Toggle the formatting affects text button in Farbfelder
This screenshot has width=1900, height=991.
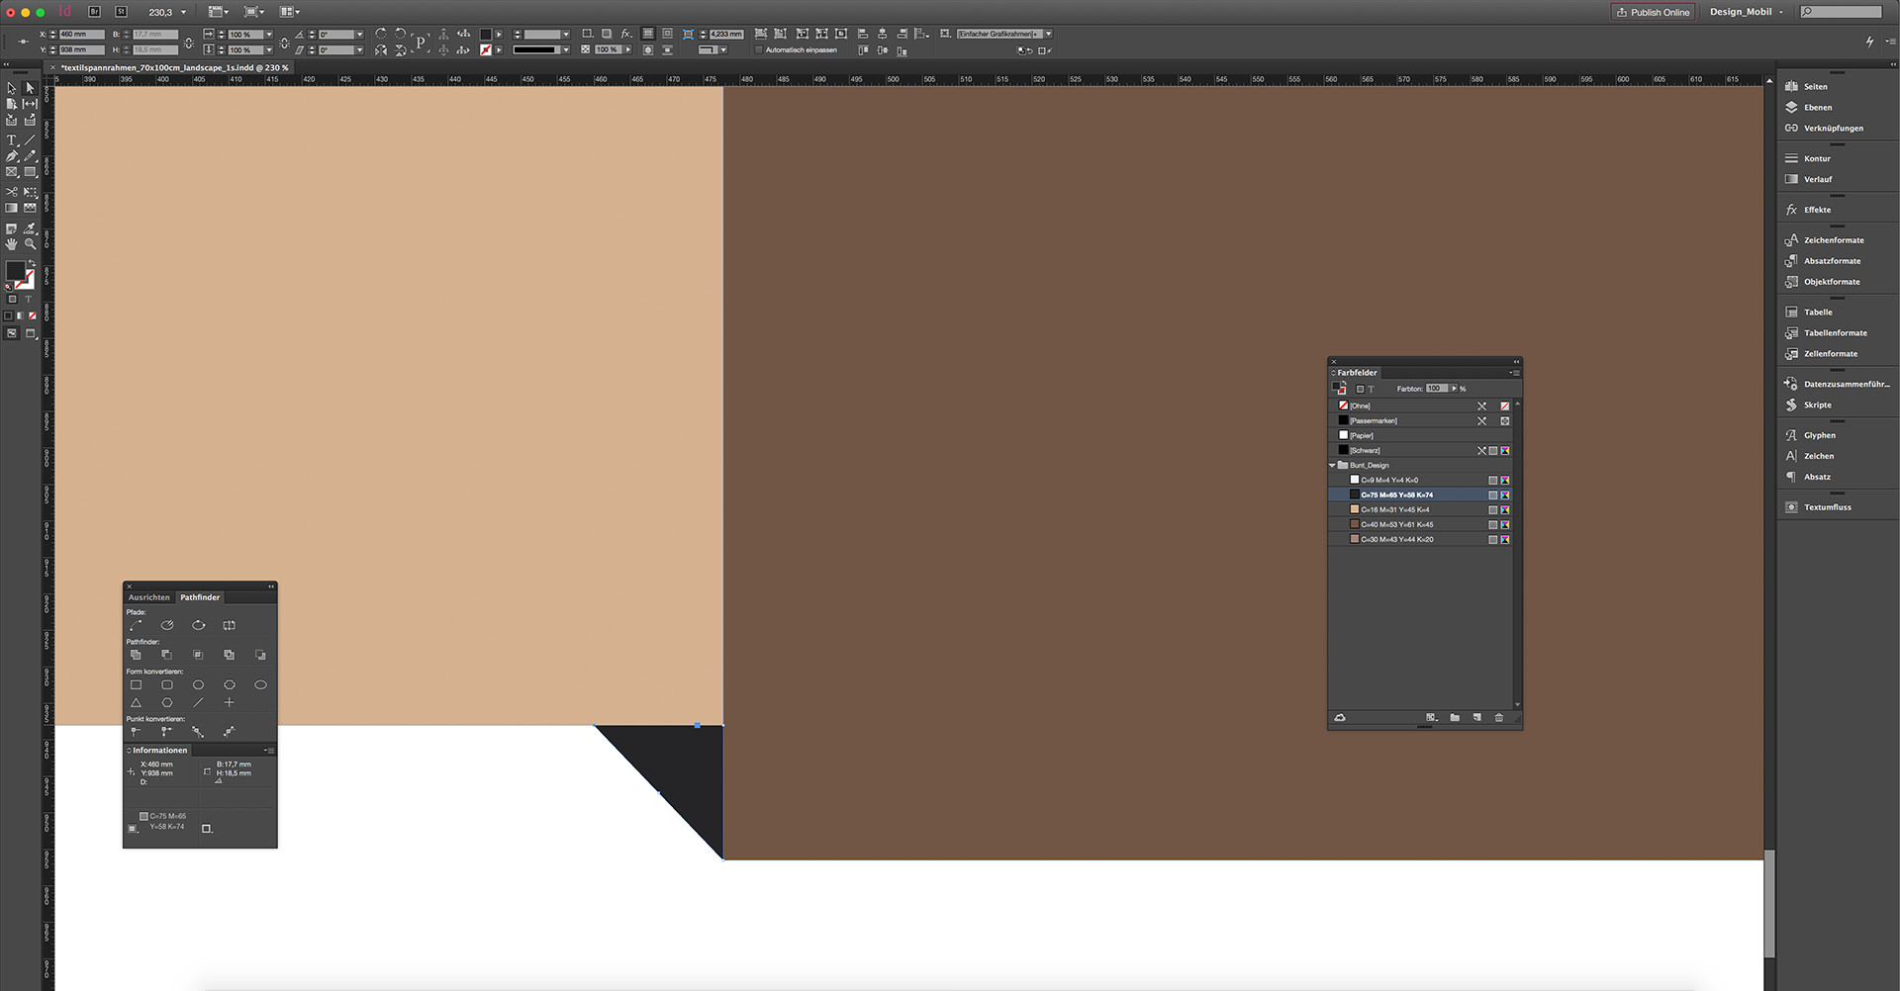click(x=1372, y=388)
